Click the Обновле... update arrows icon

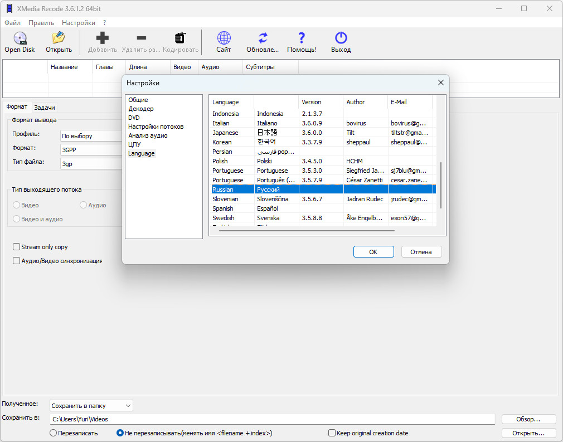(x=263, y=38)
